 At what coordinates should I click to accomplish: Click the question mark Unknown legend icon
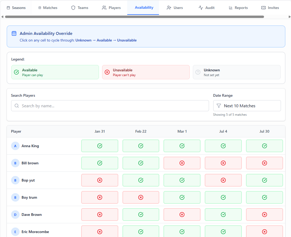(x=198, y=72)
